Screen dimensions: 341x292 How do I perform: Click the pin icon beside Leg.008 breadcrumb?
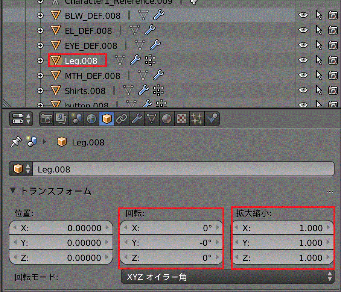[x=16, y=142]
